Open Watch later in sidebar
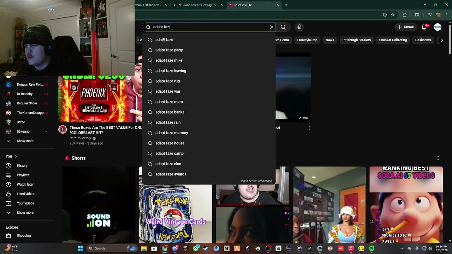The height and width of the screenshot is (254, 452). click(27, 185)
